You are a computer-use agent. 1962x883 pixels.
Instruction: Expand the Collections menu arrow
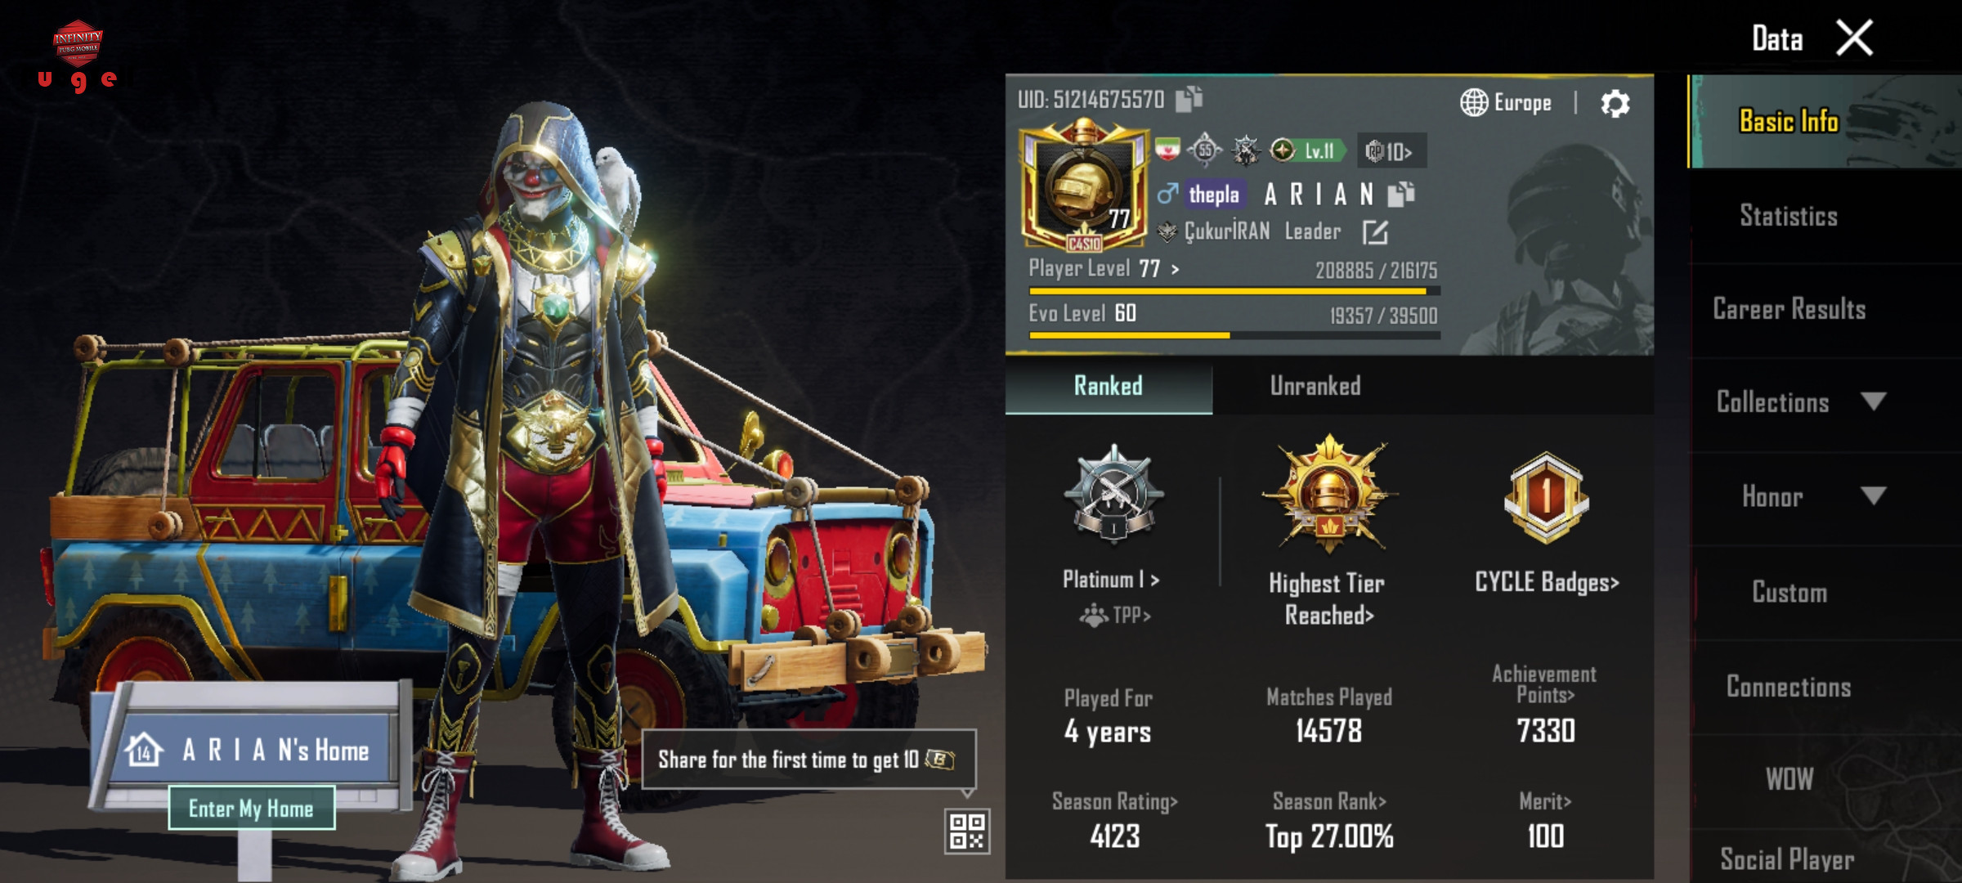pyautogui.click(x=1873, y=401)
